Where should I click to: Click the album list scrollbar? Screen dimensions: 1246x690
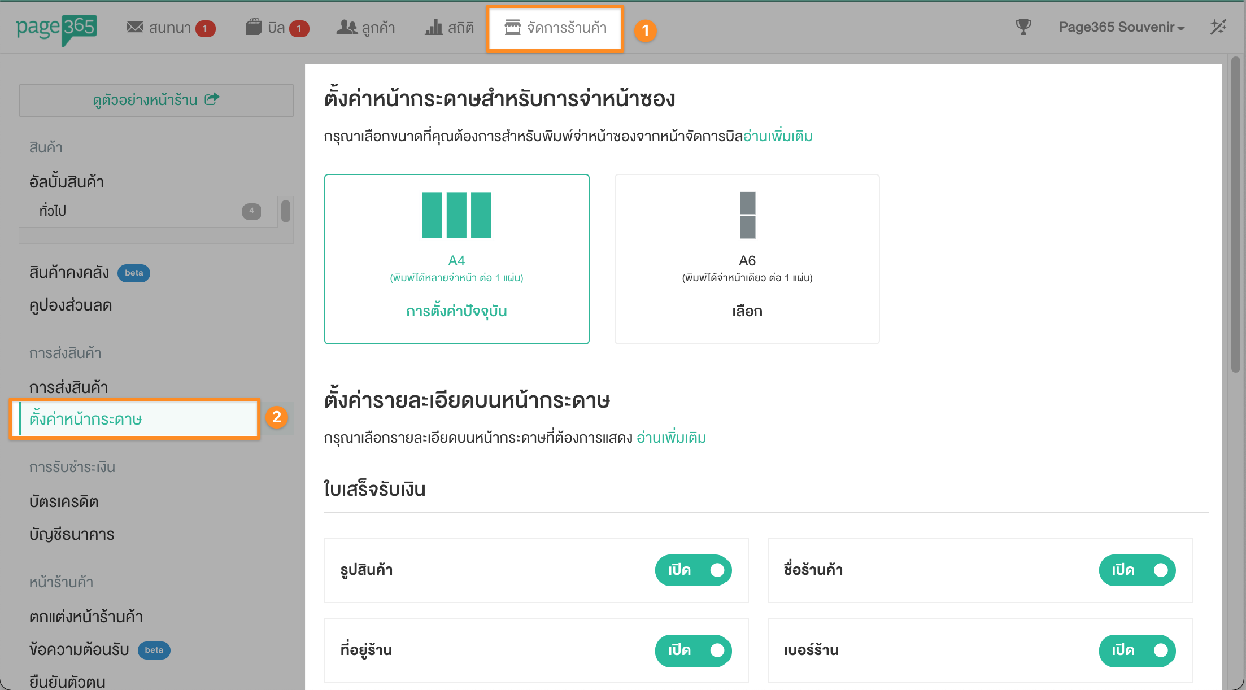pos(286,211)
